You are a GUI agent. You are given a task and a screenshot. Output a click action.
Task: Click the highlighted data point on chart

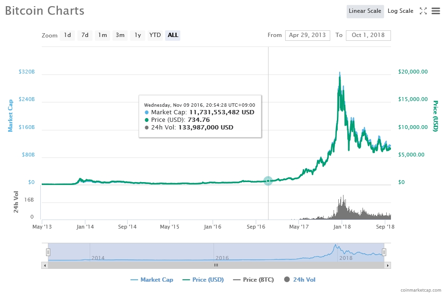tap(268, 181)
